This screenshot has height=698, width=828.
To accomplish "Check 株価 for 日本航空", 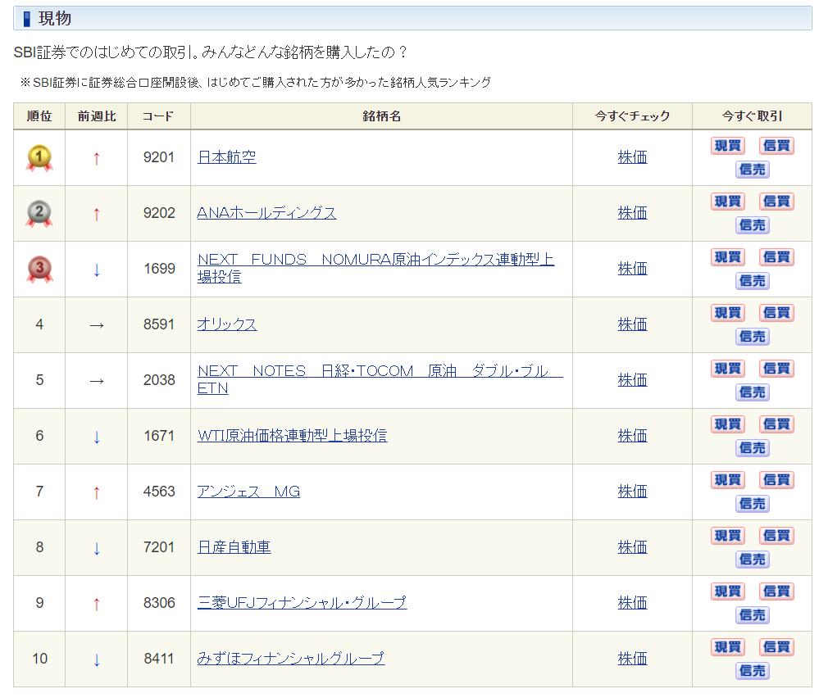I will click(632, 157).
